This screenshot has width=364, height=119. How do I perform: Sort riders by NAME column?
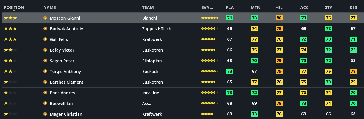pyautogui.click(x=49, y=7)
